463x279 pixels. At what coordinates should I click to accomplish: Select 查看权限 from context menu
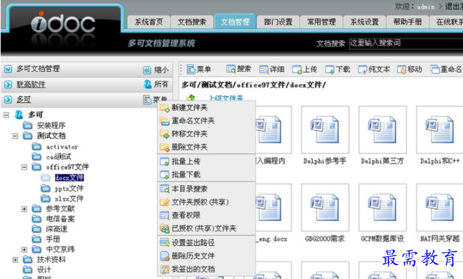pos(207,215)
